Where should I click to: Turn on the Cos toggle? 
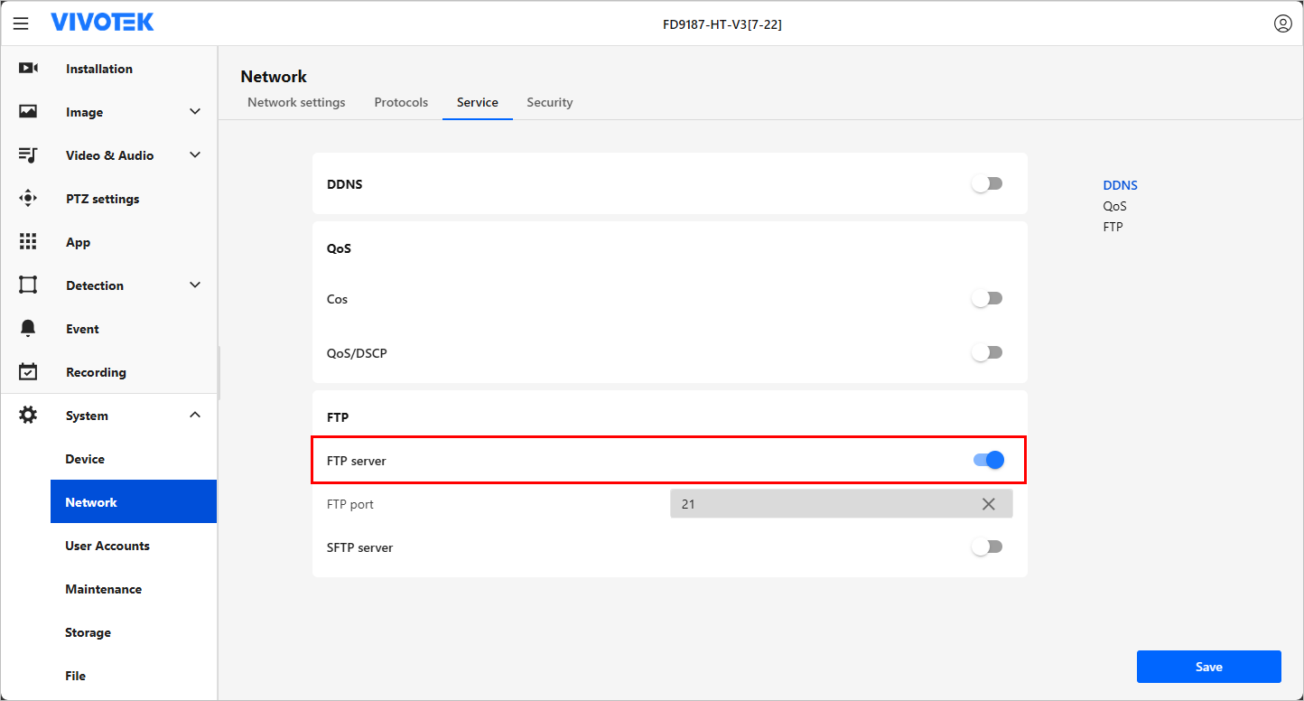pyautogui.click(x=987, y=298)
